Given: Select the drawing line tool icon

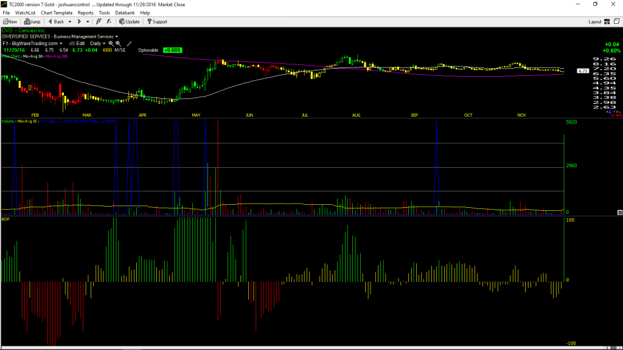Looking at the screenshot, I should point(129,44).
